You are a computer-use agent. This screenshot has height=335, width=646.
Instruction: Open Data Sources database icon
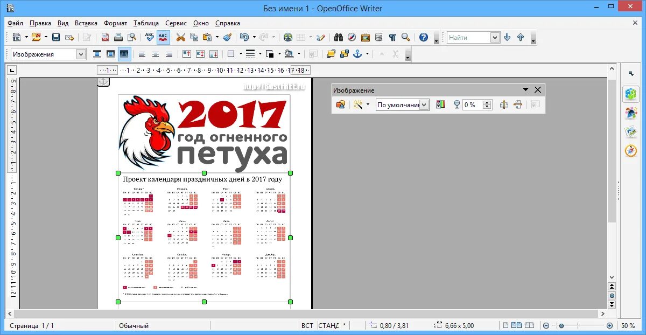(x=379, y=37)
